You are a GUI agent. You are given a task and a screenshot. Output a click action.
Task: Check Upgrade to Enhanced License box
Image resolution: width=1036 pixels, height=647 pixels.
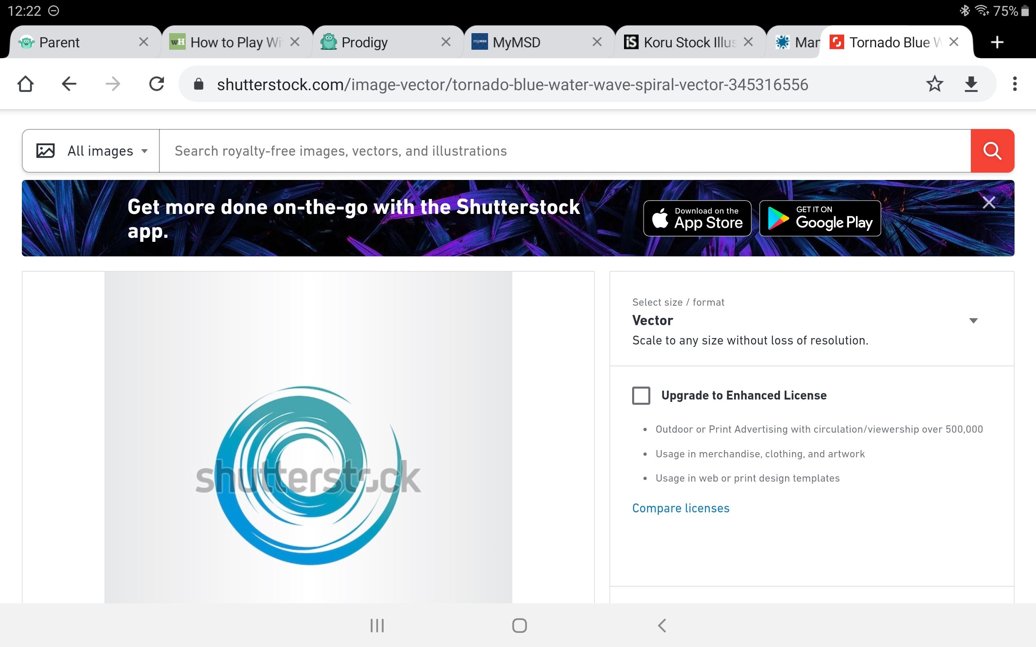[641, 395]
